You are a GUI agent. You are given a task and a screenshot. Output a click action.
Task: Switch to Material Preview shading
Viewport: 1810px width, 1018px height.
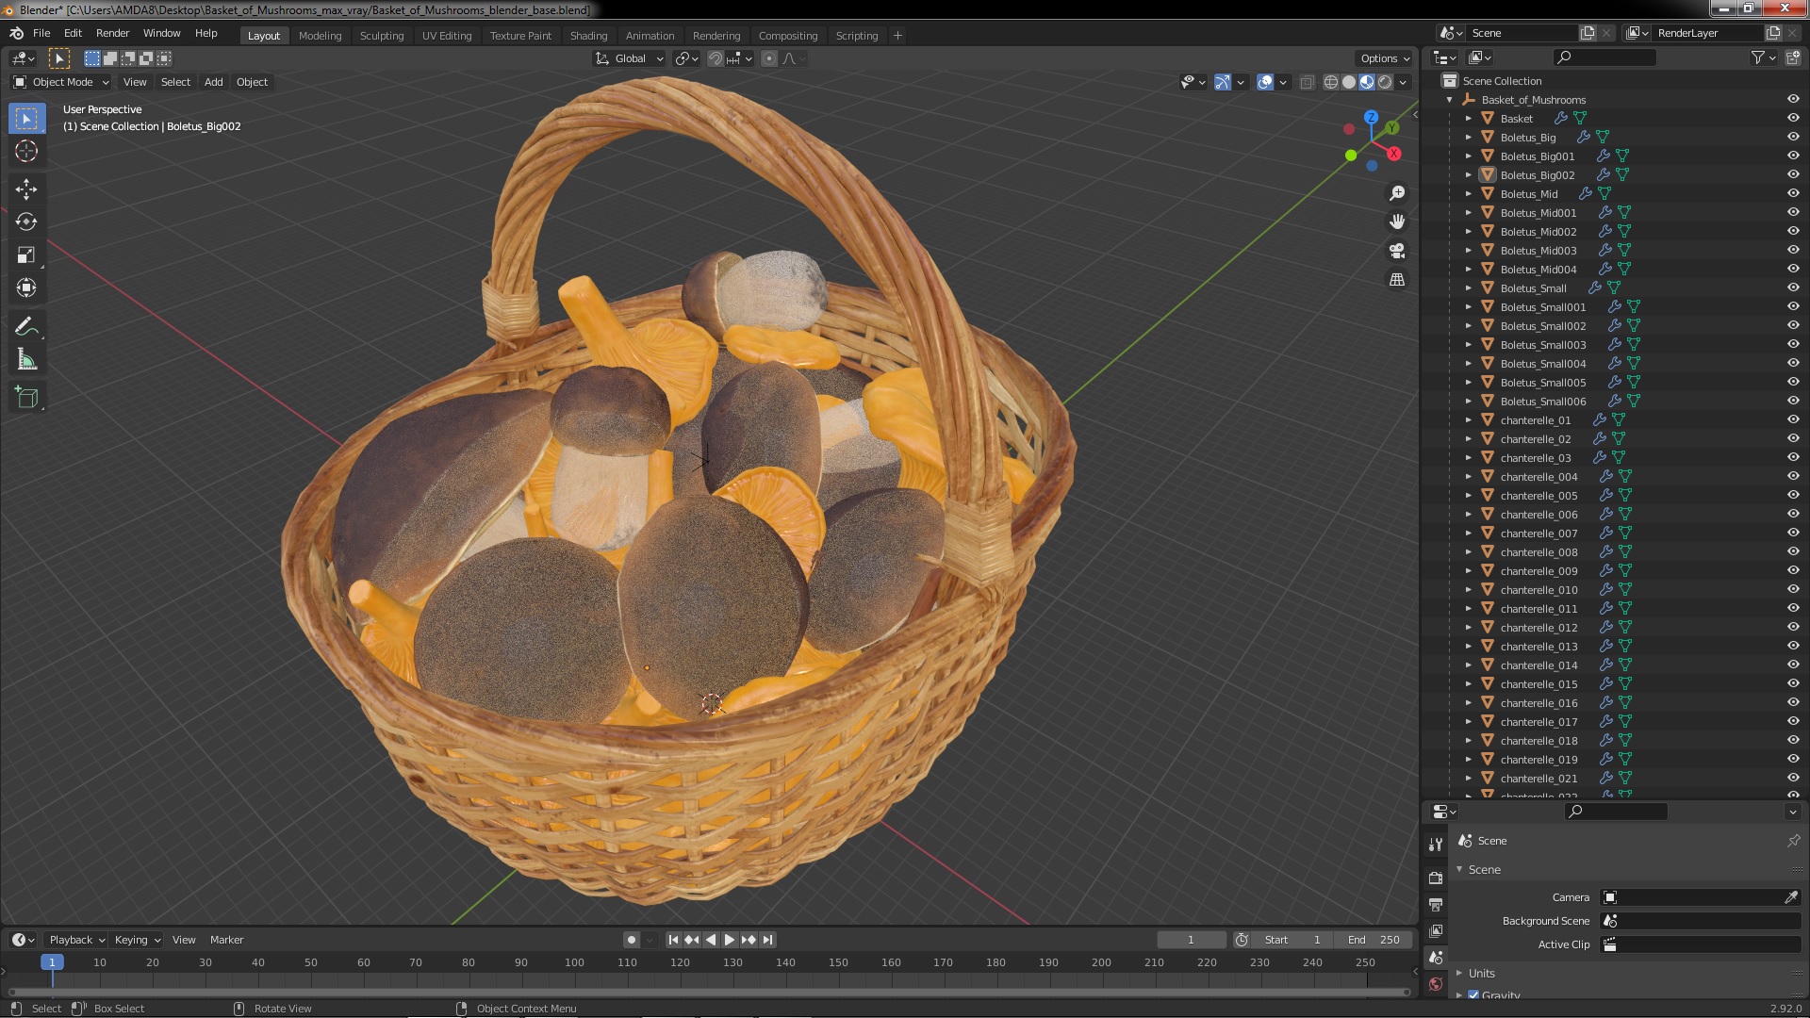[1367, 82]
